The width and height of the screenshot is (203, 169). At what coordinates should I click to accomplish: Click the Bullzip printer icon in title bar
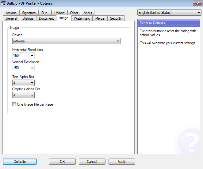tap(3, 3)
